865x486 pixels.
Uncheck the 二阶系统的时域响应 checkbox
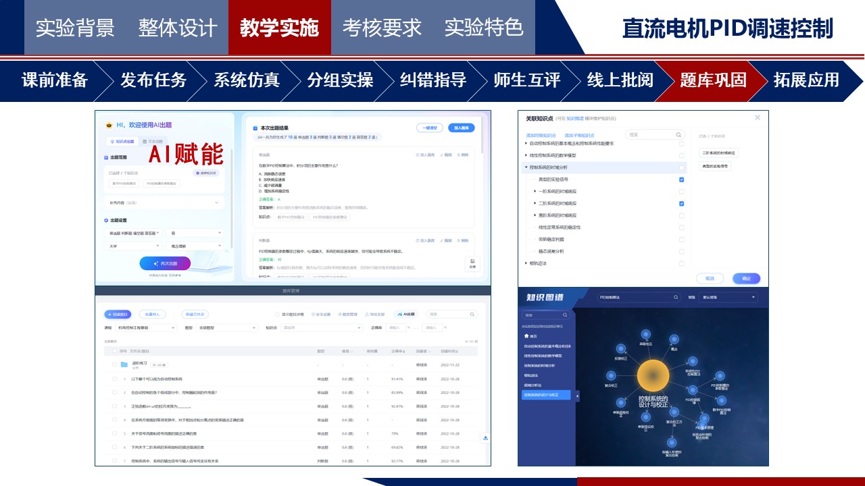(x=681, y=203)
